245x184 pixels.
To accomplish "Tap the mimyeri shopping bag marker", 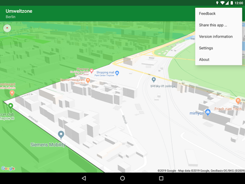I will coord(208,112).
